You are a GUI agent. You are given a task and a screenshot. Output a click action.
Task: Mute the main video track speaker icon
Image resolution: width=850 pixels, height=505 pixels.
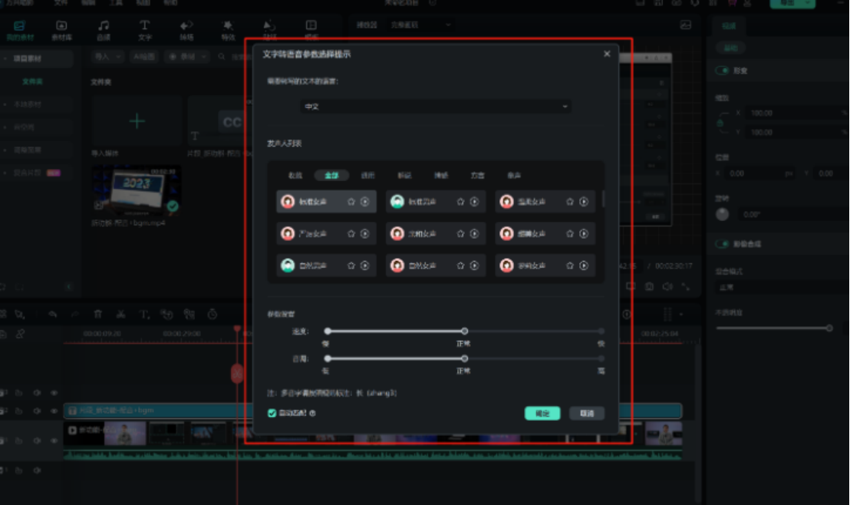[x=37, y=441]
